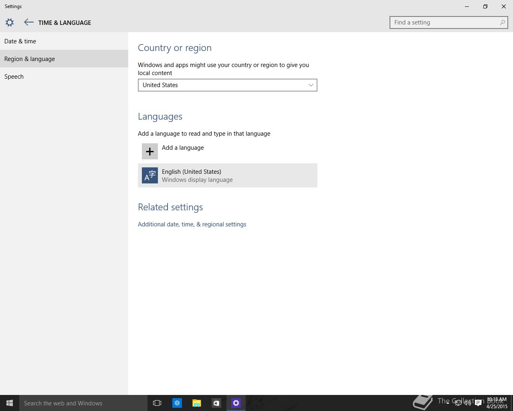513x411 pixels.
Task: Click the taskbar clock showing 4/25/2015
Action: (497, 403)
